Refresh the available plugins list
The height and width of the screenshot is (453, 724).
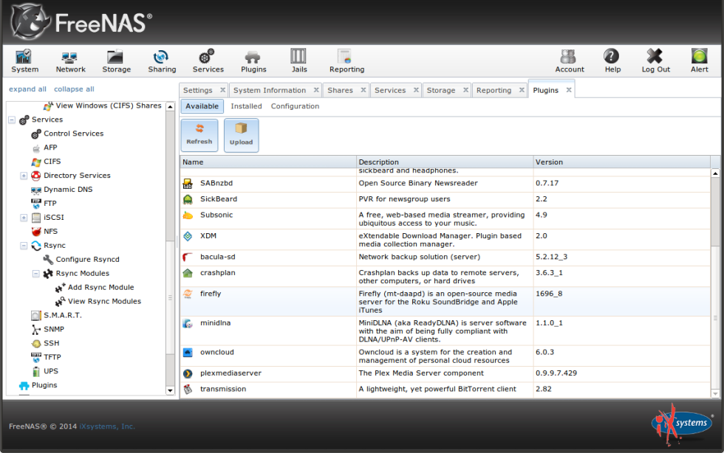(199, 134)
